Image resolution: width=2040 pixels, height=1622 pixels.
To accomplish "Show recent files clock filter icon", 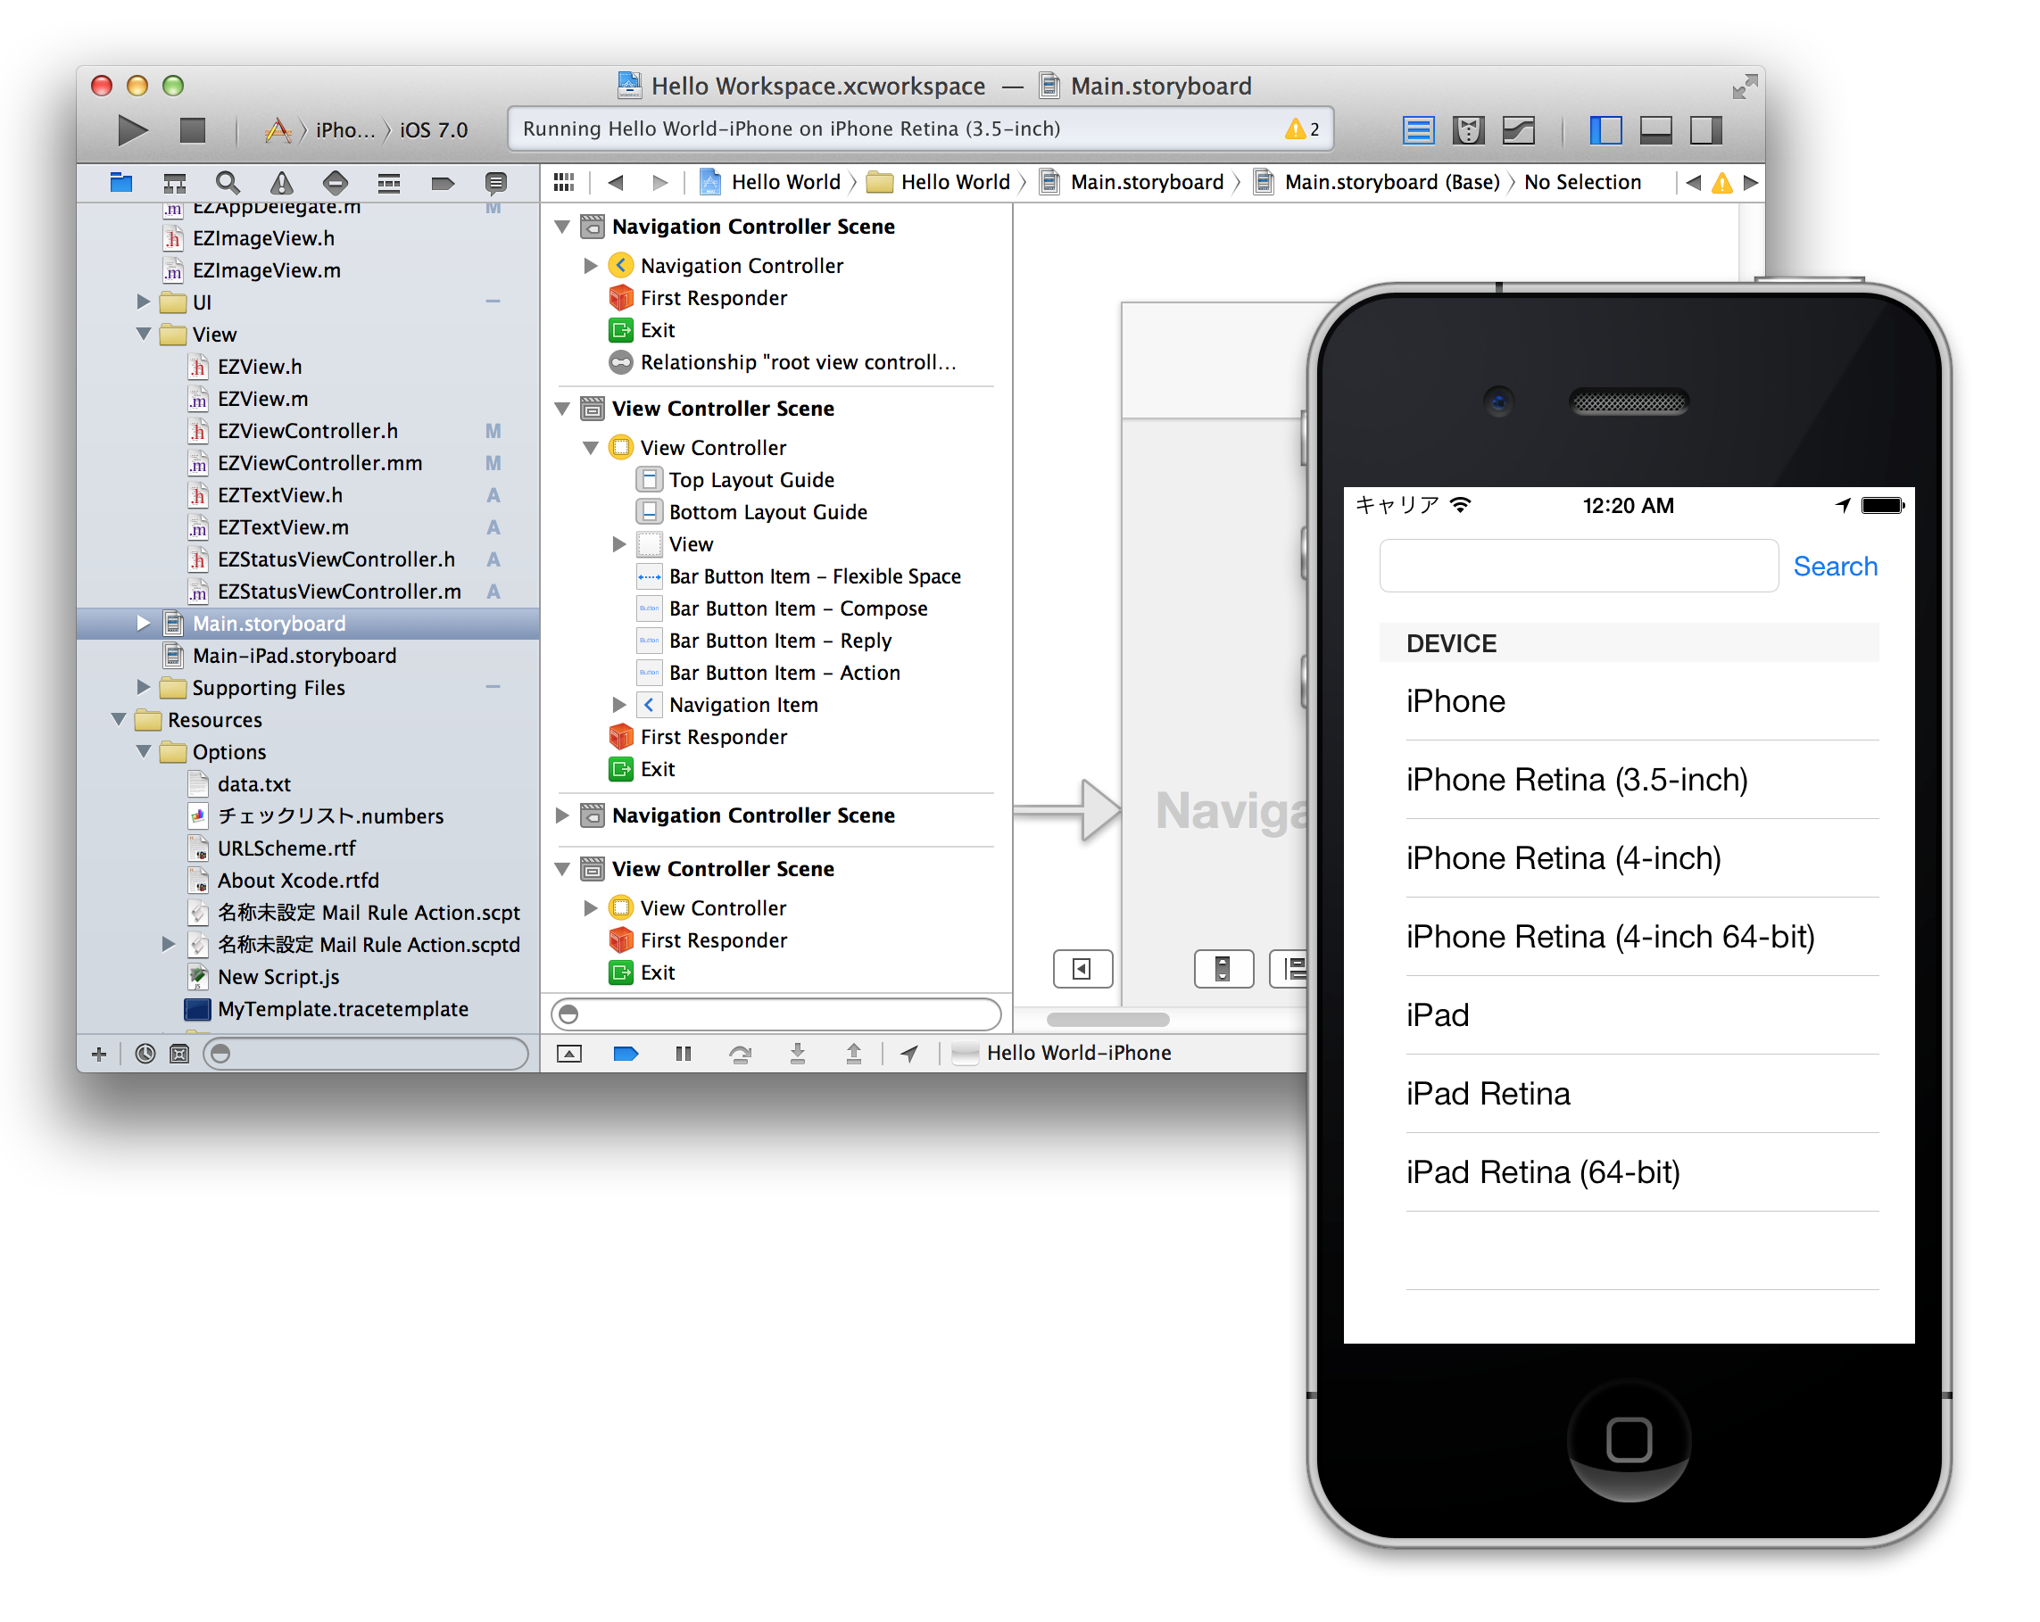I will coord(145,1054).
